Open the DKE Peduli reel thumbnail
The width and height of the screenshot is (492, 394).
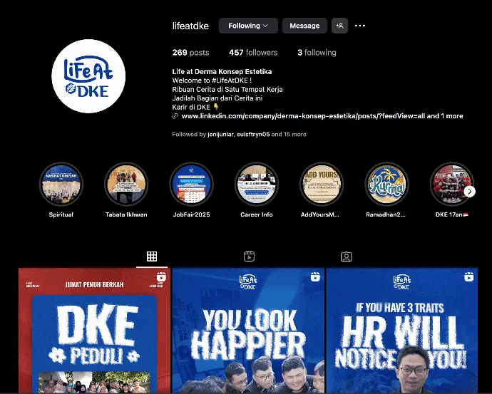tap(94, 331)
